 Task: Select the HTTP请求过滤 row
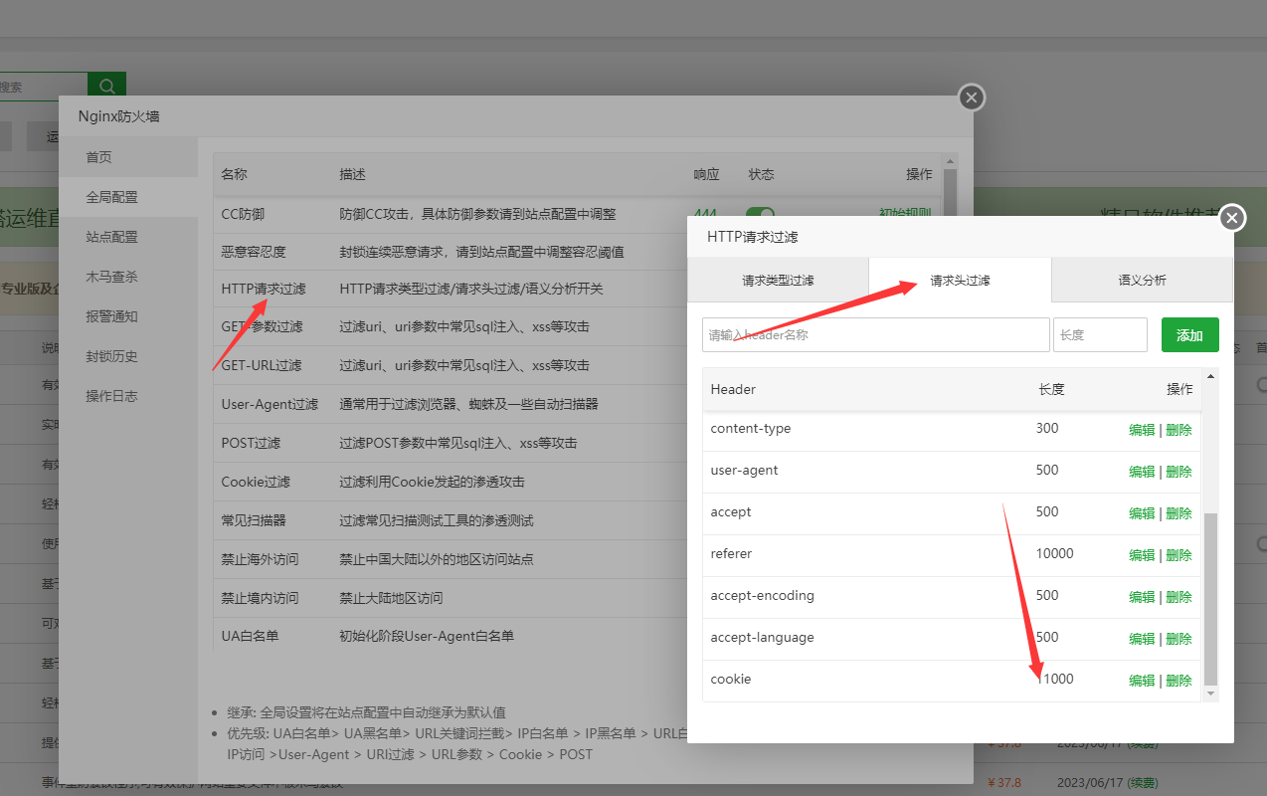[264, 289]
